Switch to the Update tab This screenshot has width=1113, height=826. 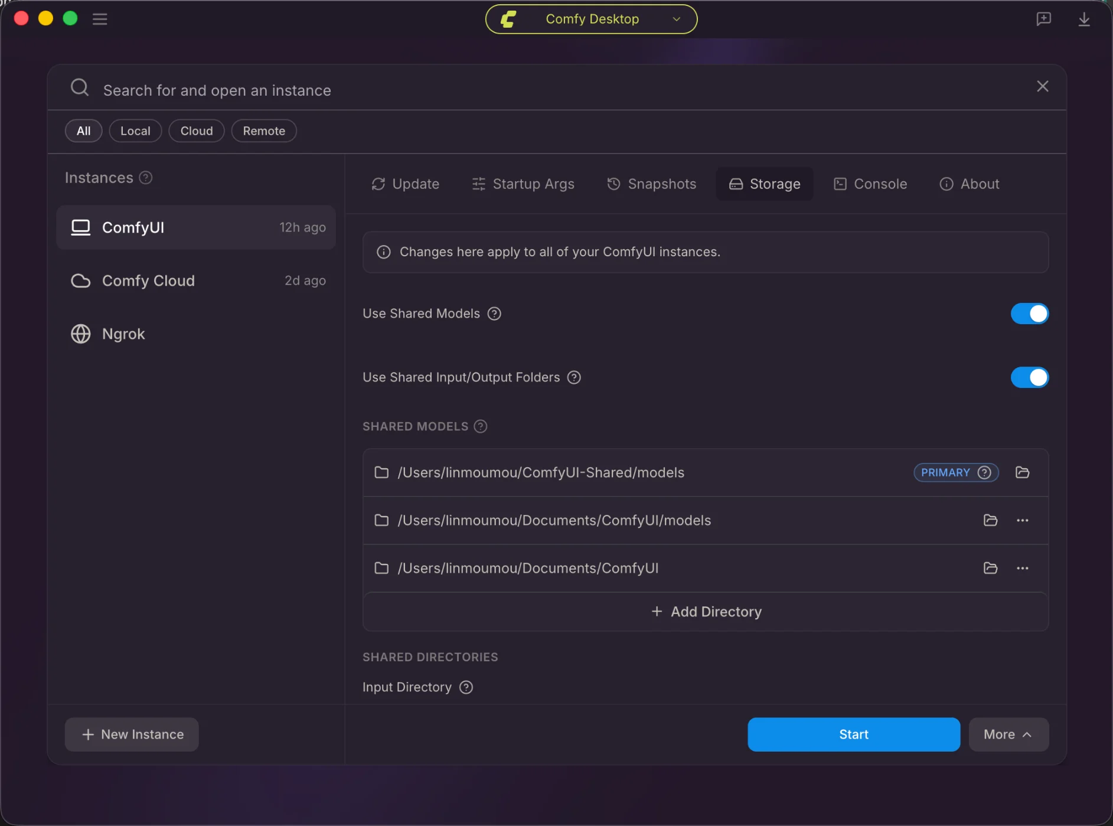pyautogui.click(x=405, y=184)
